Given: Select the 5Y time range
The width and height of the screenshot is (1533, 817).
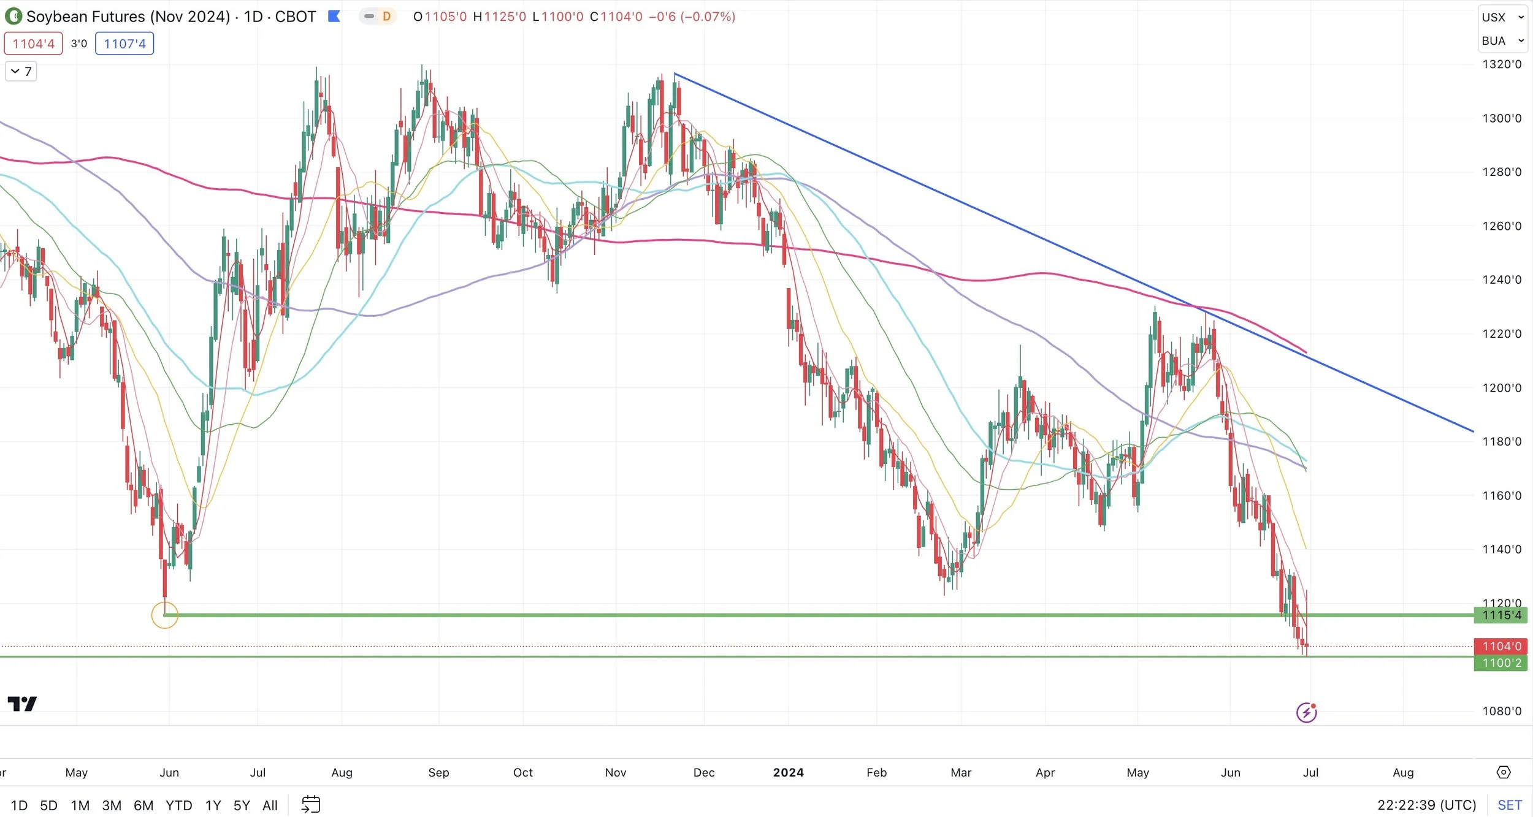Looking at the screenshot, I should pos(242,805).
